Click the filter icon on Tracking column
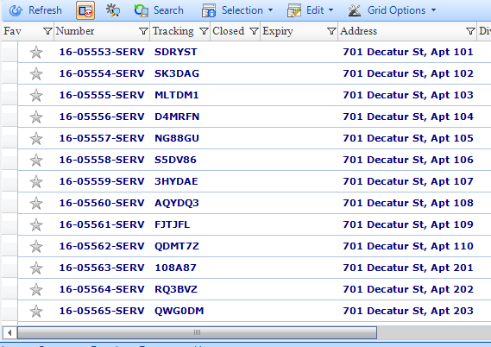The height and width of the screenshot is (347, 491). point(204,31)
